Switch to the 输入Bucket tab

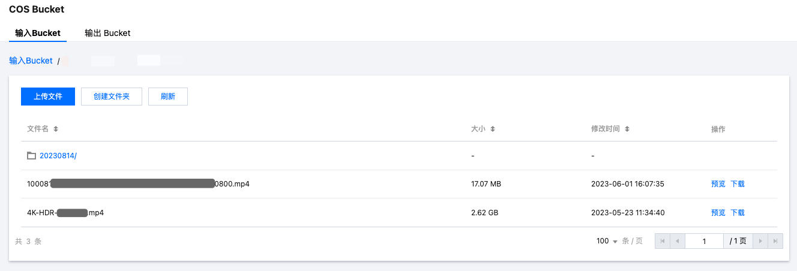tap(38, 33)
